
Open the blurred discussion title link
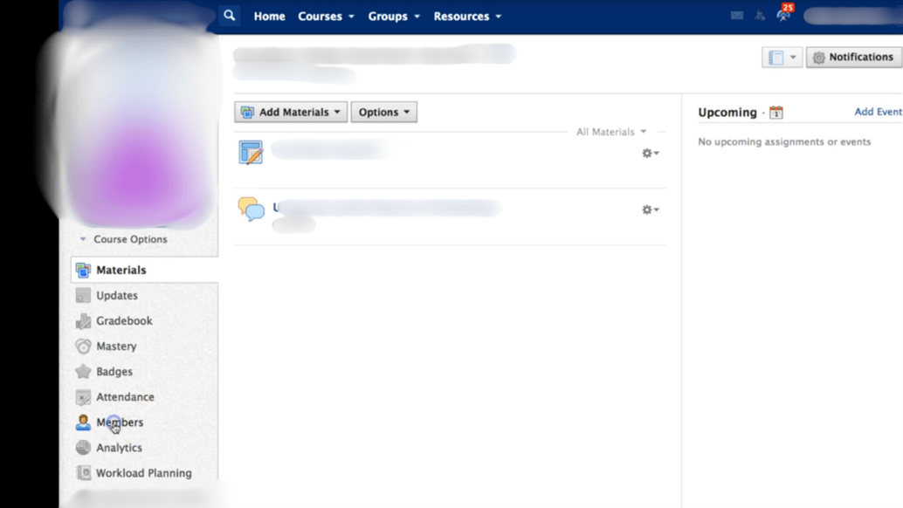tap(387, 207)
